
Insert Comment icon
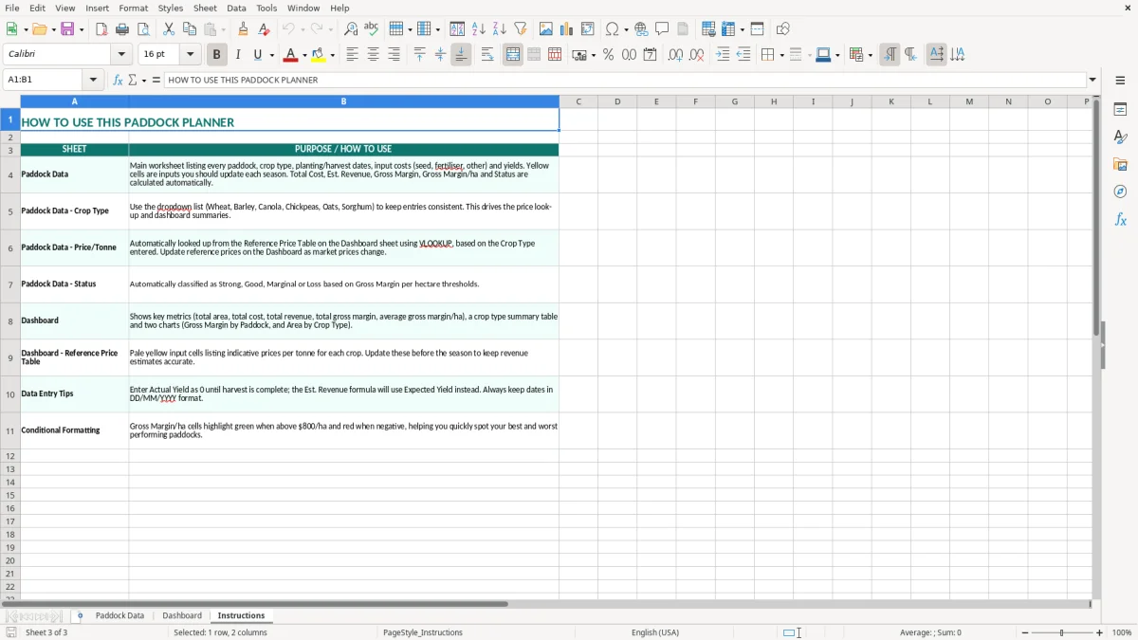[662, 29]
